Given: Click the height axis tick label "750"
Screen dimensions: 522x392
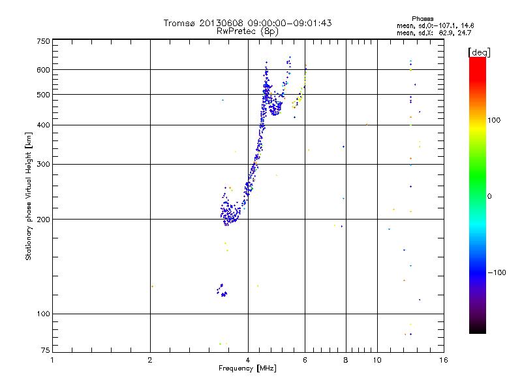Looking at the screenshot, I should coord(43,41).
